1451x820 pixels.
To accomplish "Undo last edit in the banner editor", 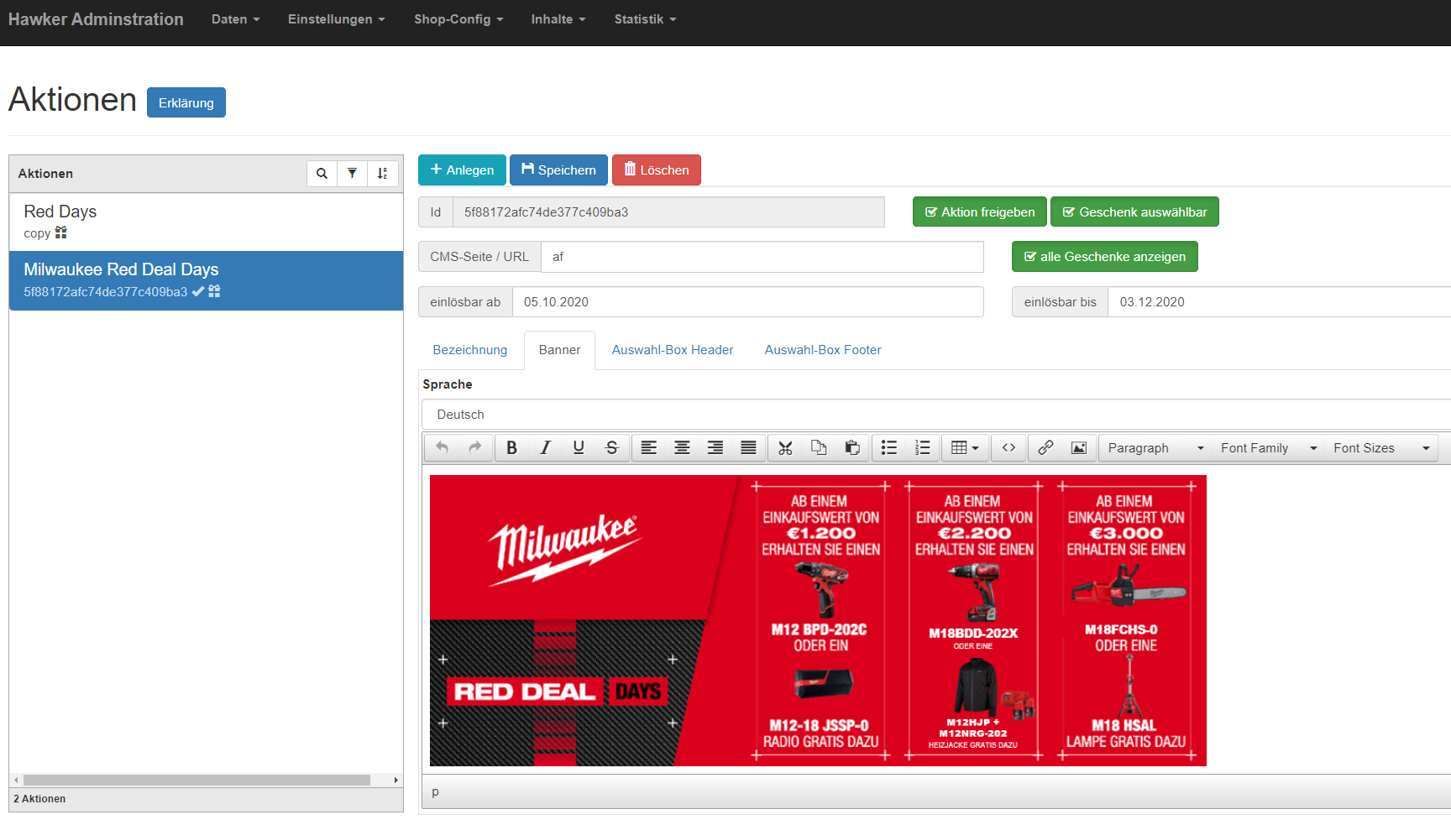I will [x=442, y=448].
